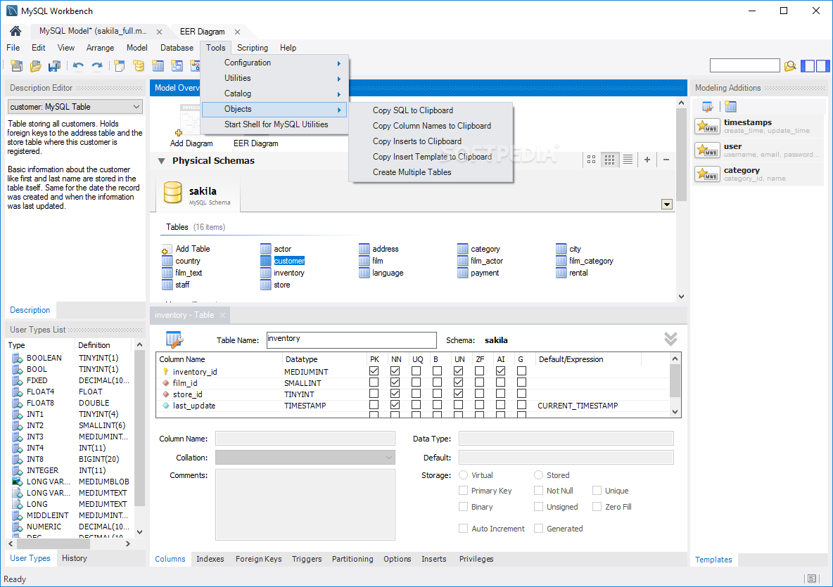Expand the Catalog submenu
This screenshot has width=833, height=587.
[x=274, y=93]
